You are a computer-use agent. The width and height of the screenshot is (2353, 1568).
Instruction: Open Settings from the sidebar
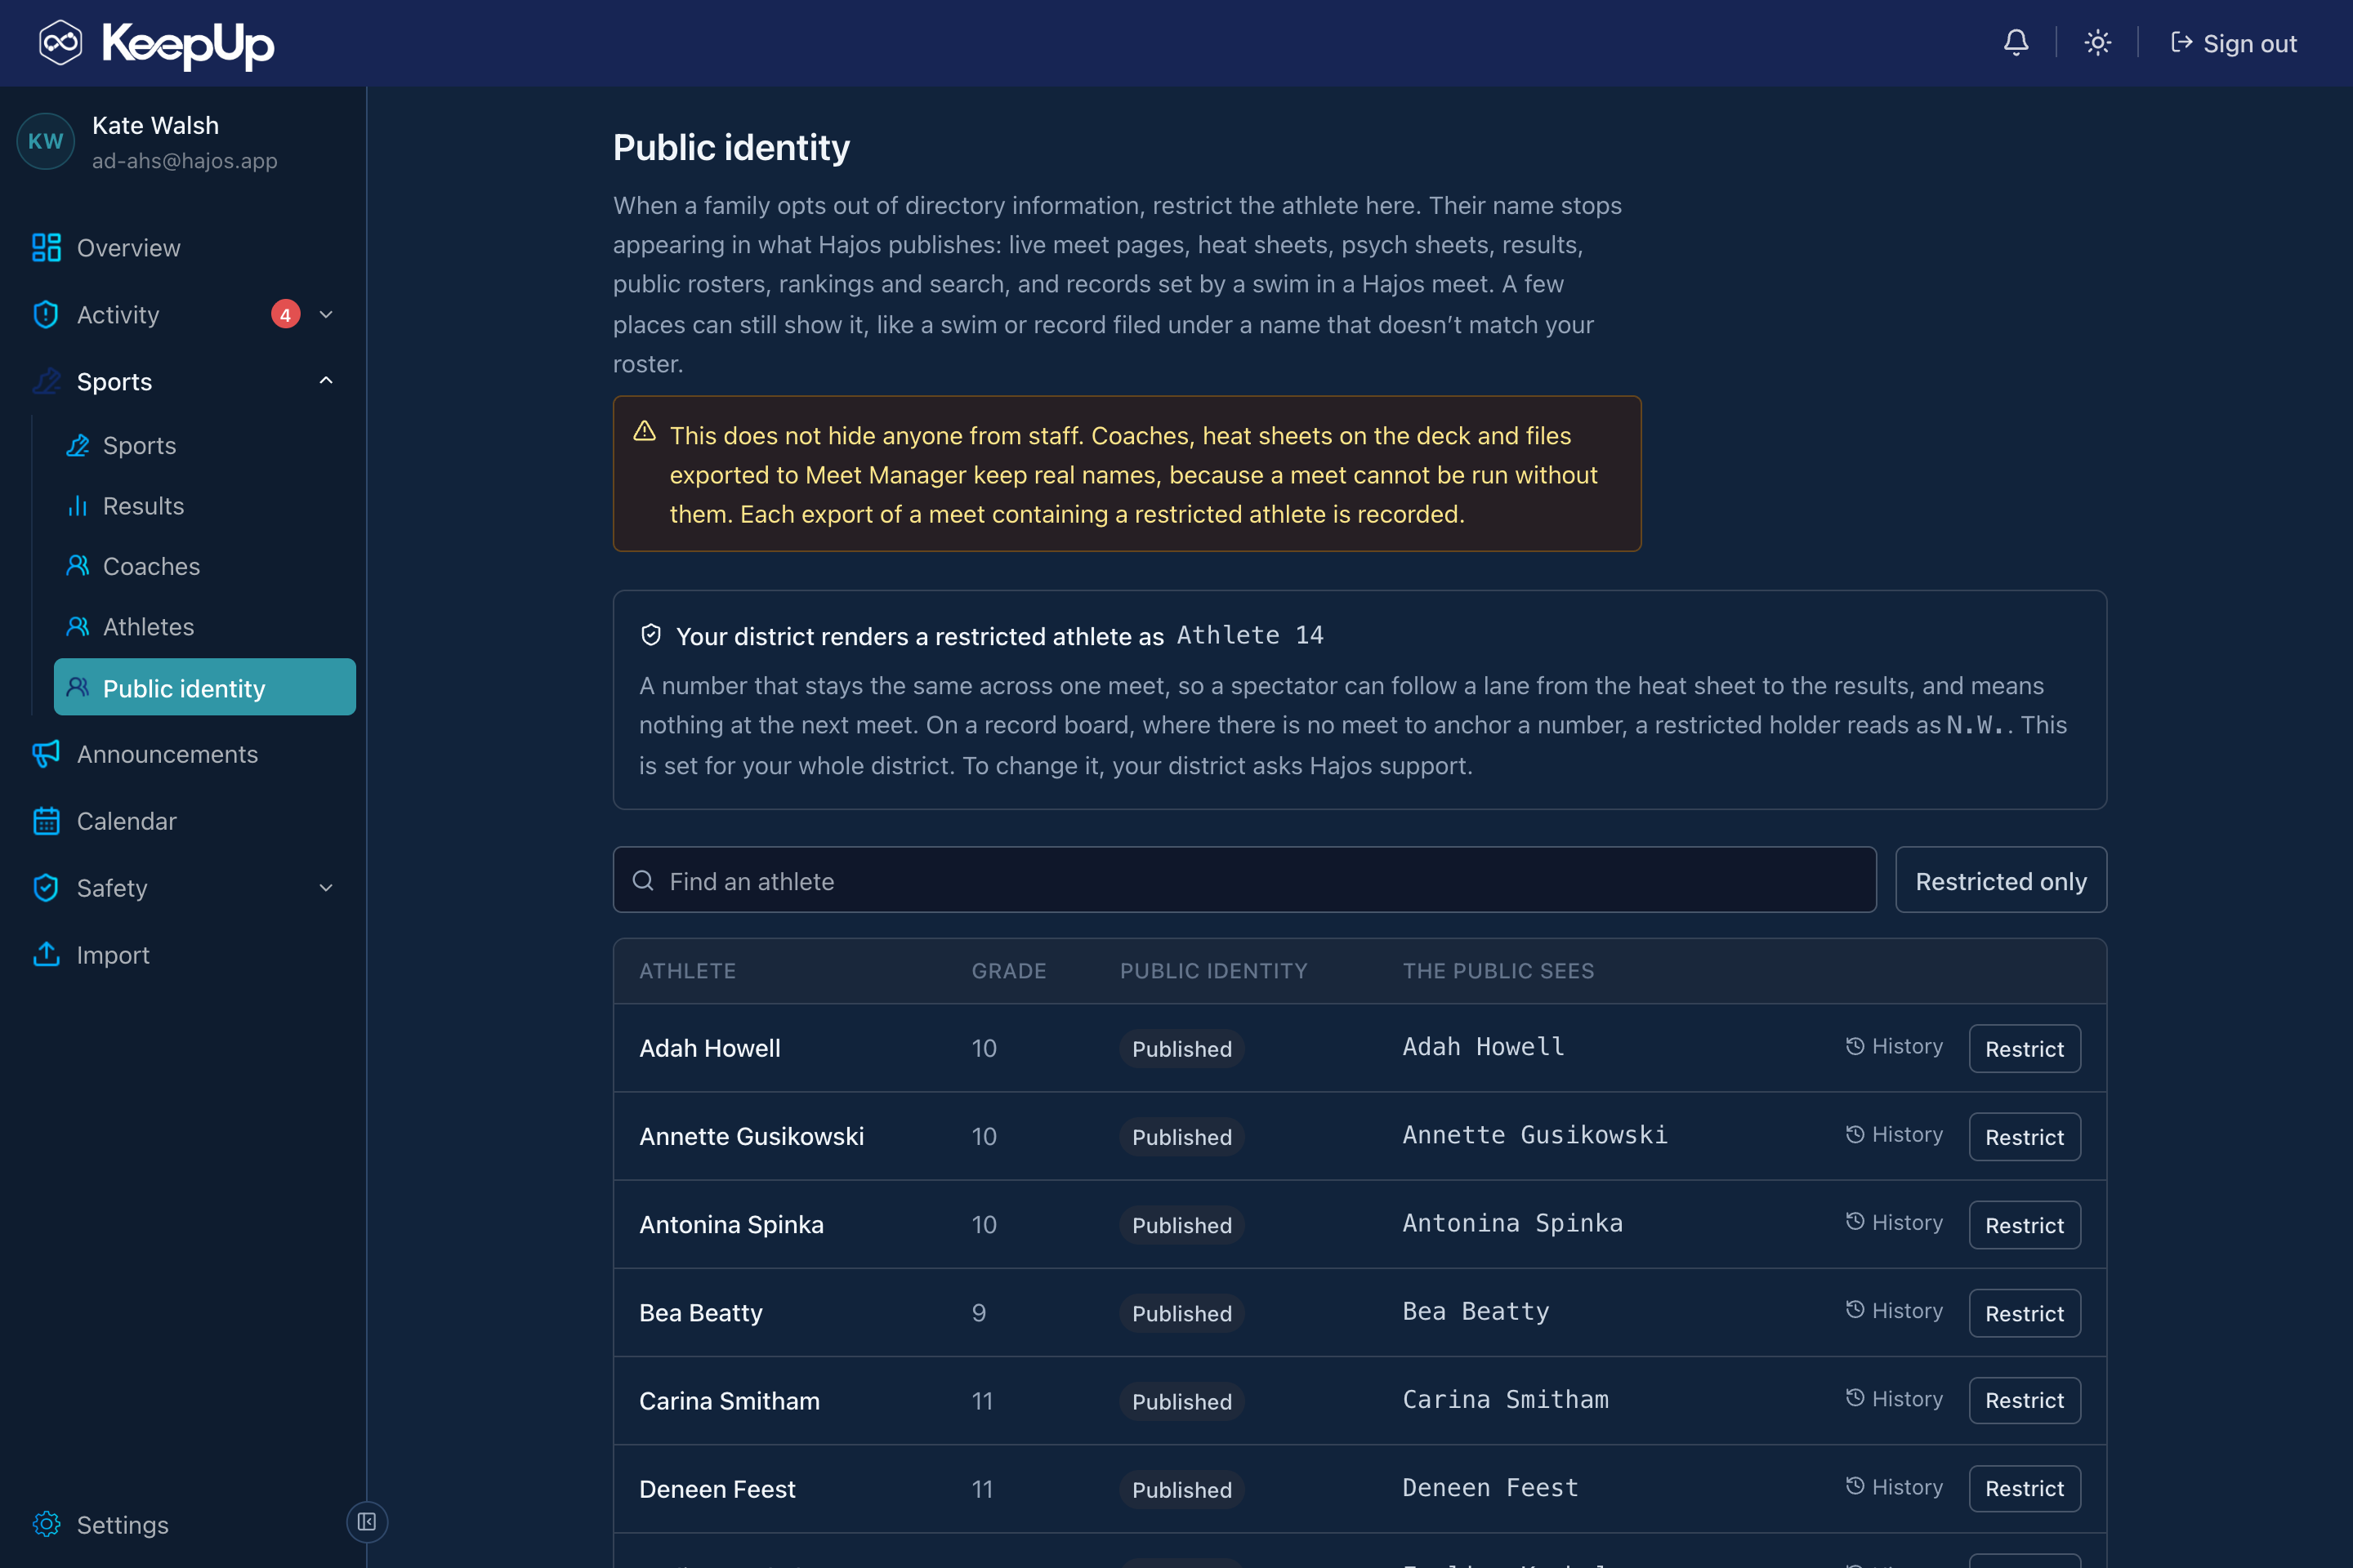tap(100, 1524)
